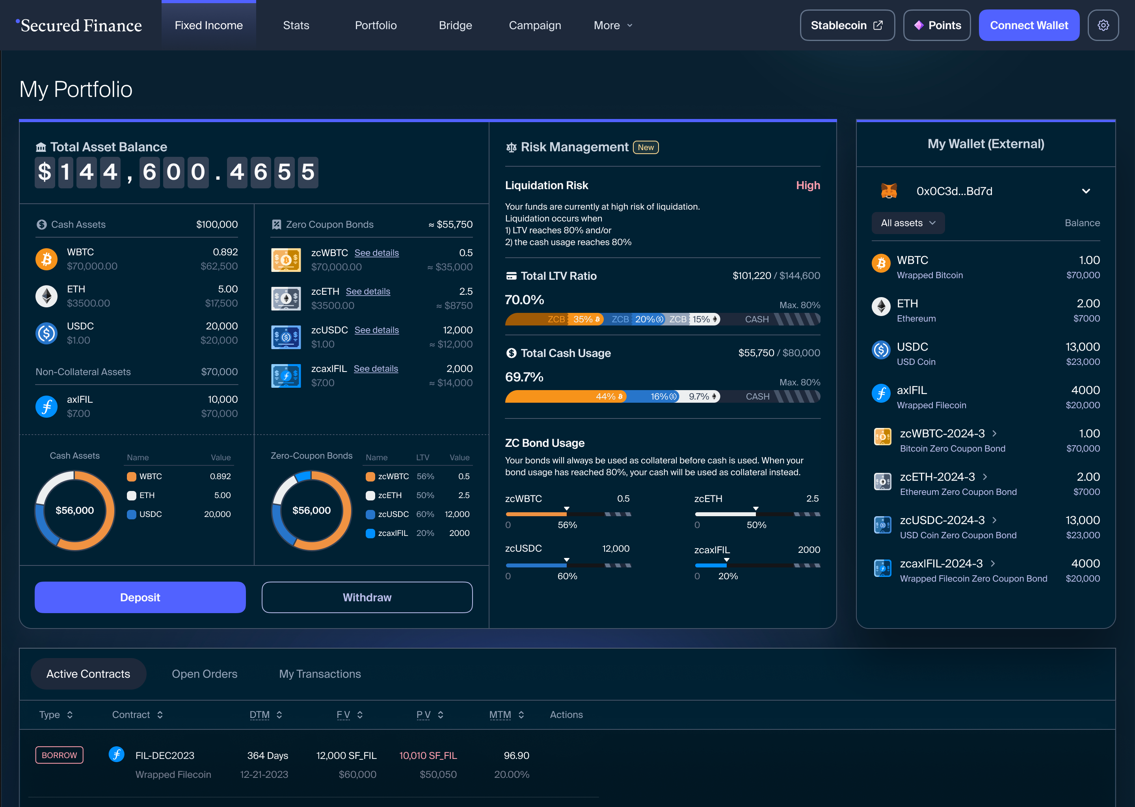1135x807 pixels.
Task: Open zcWBTC See details link
Action: tap(377, 253)
